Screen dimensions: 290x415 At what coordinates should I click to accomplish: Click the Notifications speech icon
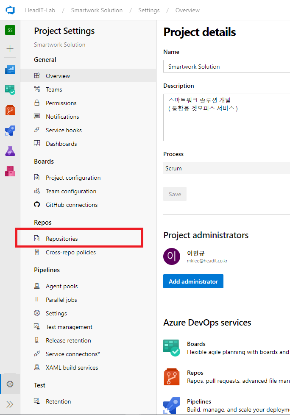click(x=37, y=116)
